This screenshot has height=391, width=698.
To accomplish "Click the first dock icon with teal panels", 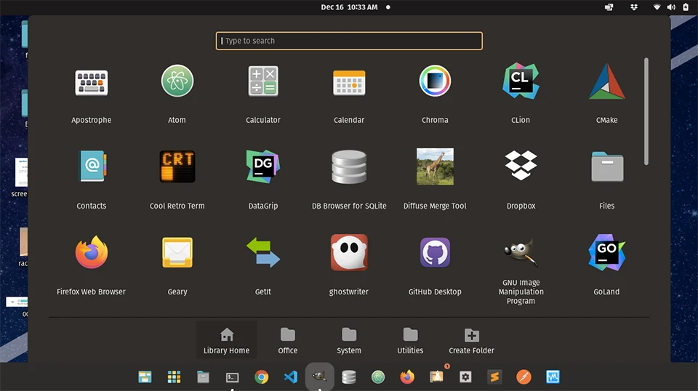I will 145,376.
